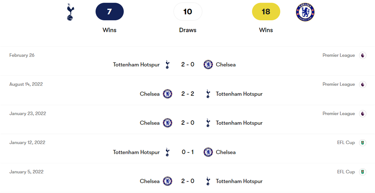Click EFL Cup icon on January 12, 2022 match
The height and width of the screenshot is (193, 375).
click(x=363, y=143)
